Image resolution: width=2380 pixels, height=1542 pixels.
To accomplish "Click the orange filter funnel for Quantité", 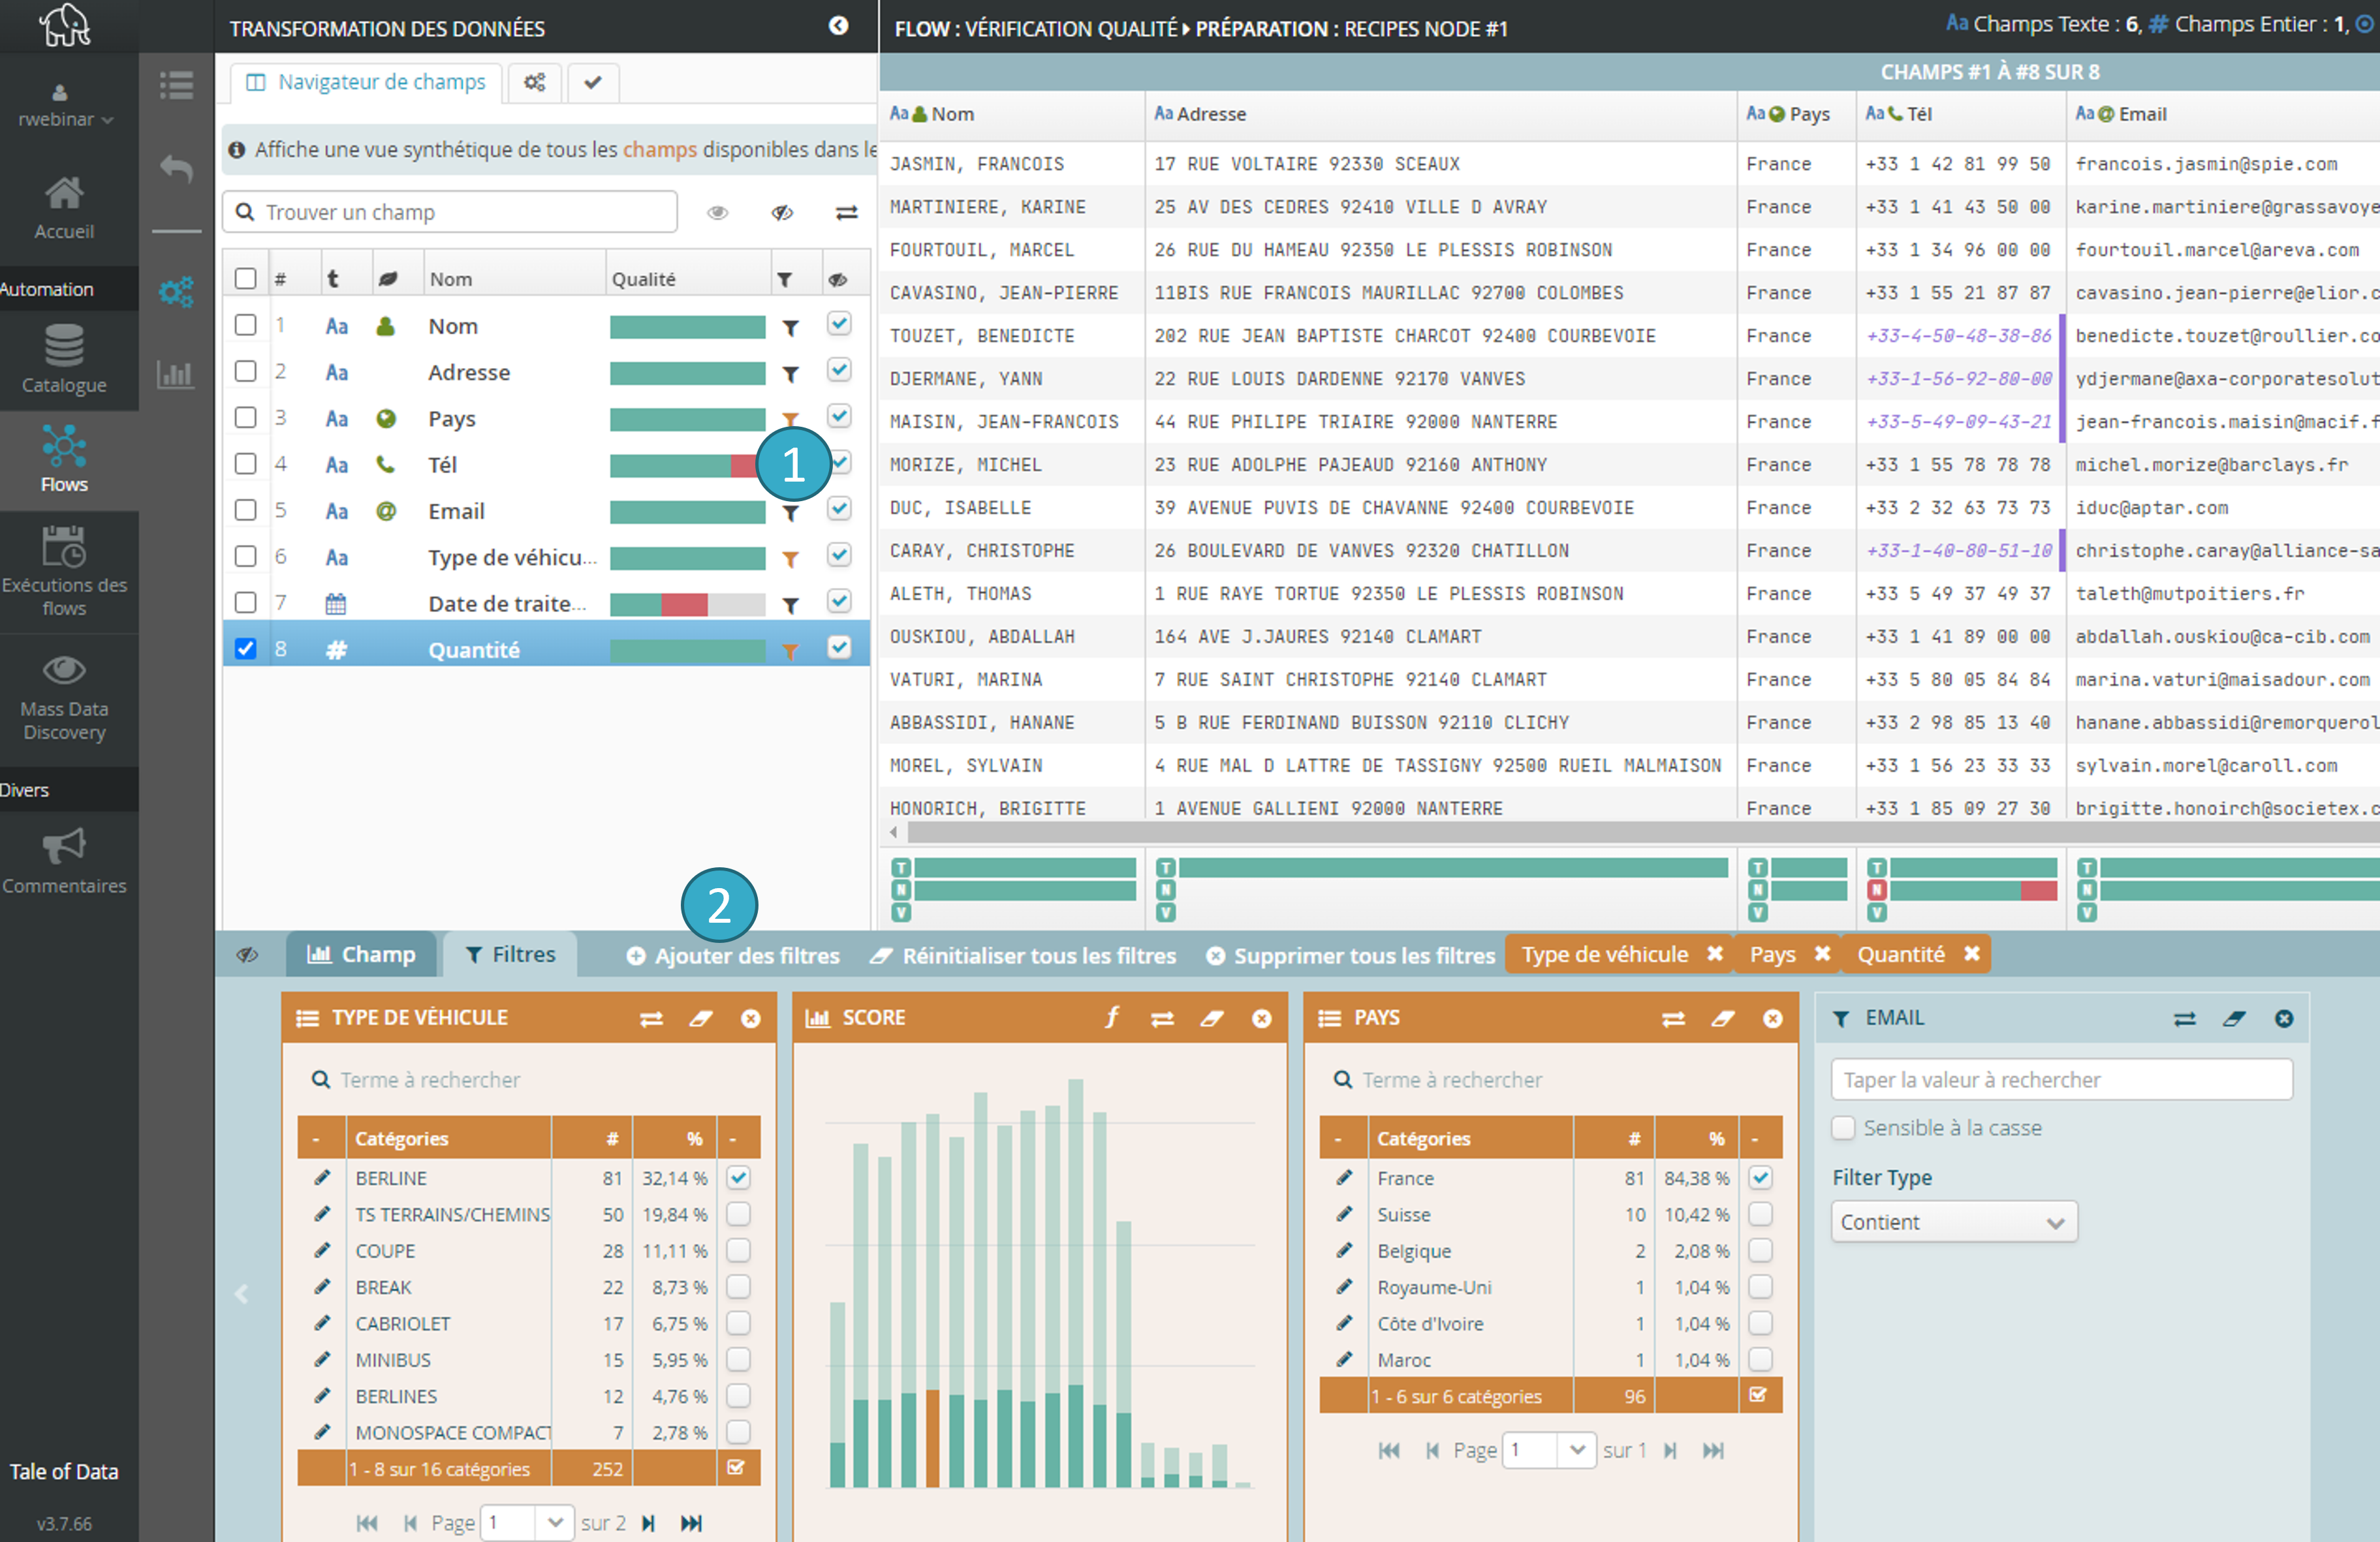I will point(790,651).
